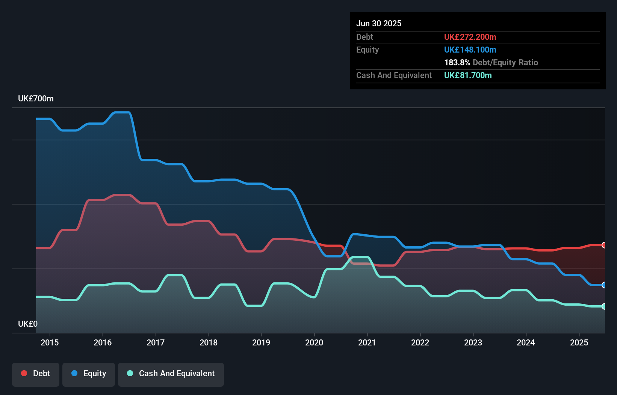Click the red Debt legend dot
This screenshot has height=395, width=617.
(x=24, y=373)
